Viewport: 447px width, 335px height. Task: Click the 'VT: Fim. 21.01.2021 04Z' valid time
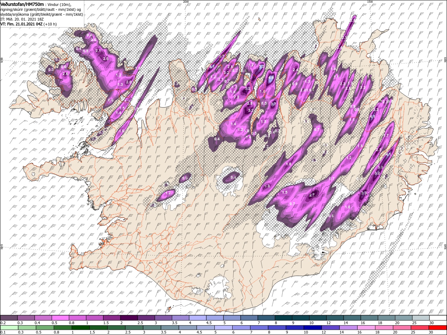(22, 24)
